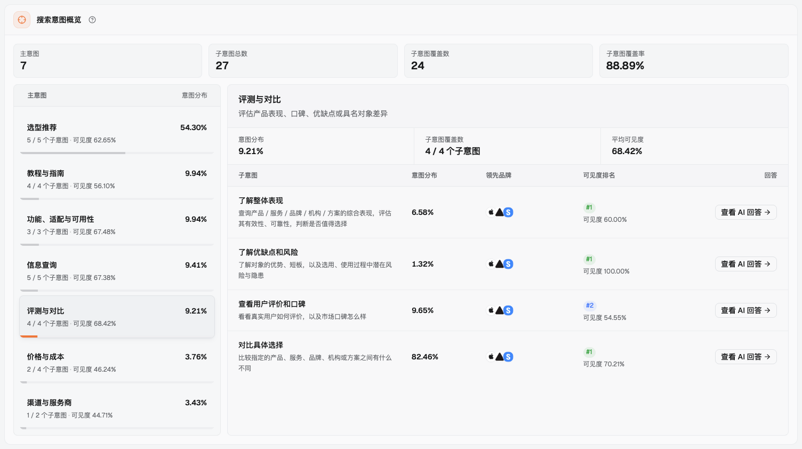Click the 子意图覆盖数 card showing 24
The width and height of the screenshot is (802, 449).
(x=499, y=61)
